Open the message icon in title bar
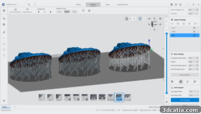201x114 pixels. tap(176, 5)
